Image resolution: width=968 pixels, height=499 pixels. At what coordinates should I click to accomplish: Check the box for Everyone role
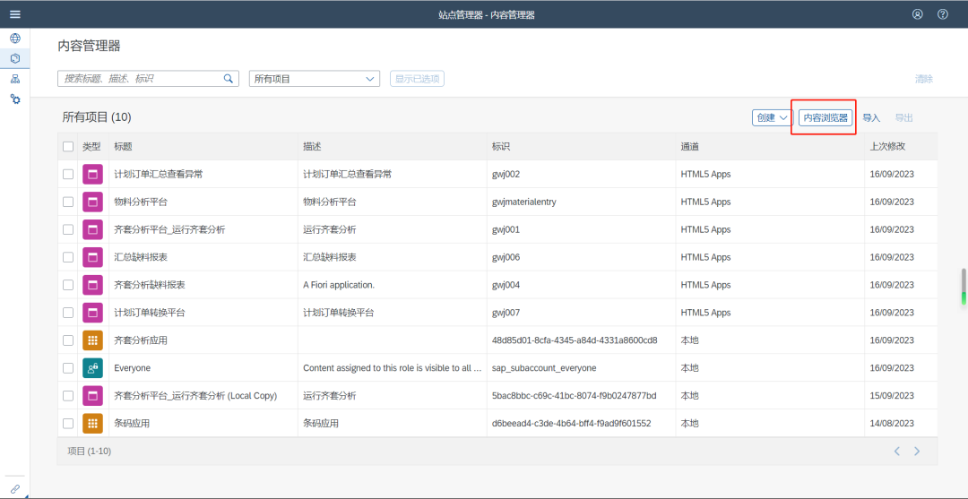point(68,367)
